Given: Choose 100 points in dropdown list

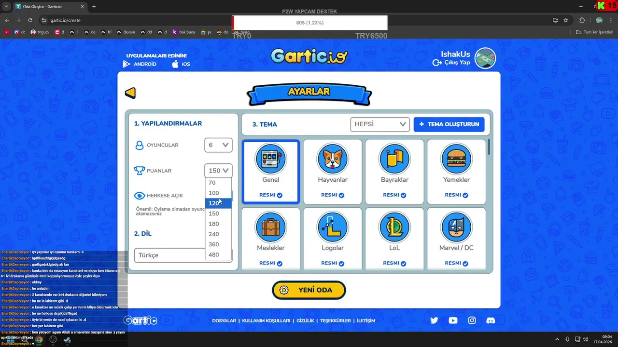Looking at the screenshot, I should 218,193.
